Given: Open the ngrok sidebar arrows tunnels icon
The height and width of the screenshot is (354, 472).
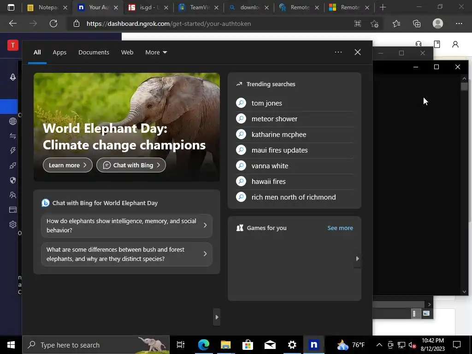Looking at the screenshot, I should point(12,136).
